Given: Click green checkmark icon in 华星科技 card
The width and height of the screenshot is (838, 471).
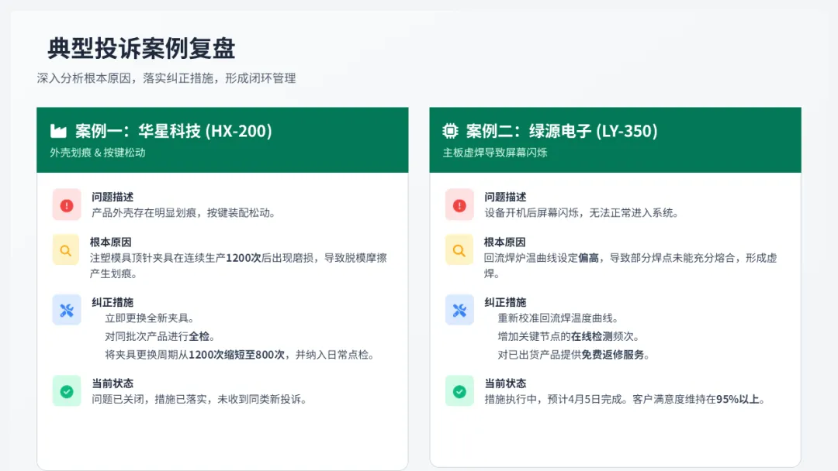Looking at the screenshot, I should tap(66, 391).
